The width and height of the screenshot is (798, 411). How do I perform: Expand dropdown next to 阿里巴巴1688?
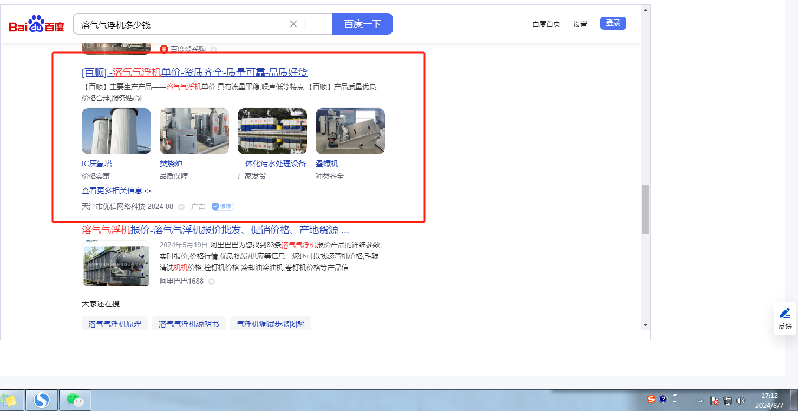(211, 282)
